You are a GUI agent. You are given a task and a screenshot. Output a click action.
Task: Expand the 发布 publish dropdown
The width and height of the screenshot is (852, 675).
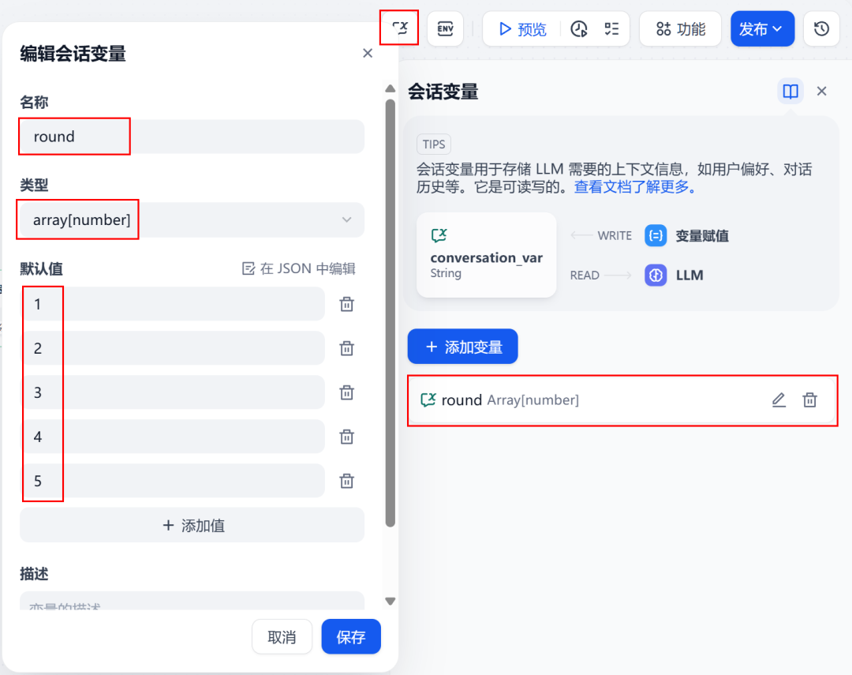pyautogui.click(x=762, y=29)
